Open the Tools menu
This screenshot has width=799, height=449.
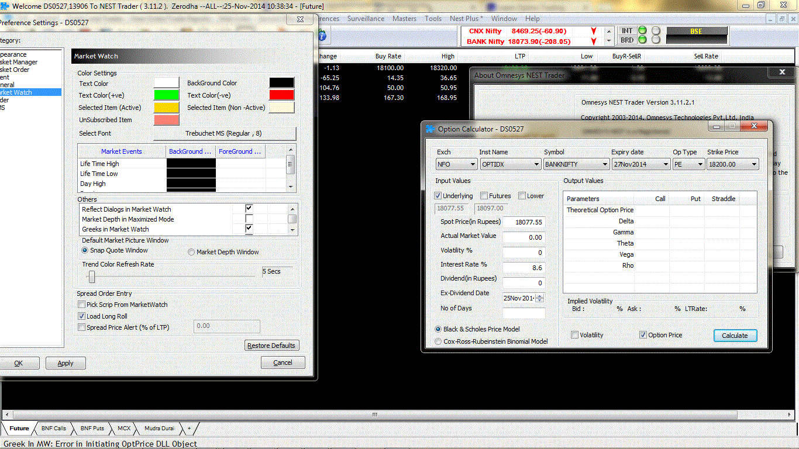pos(433,19)
